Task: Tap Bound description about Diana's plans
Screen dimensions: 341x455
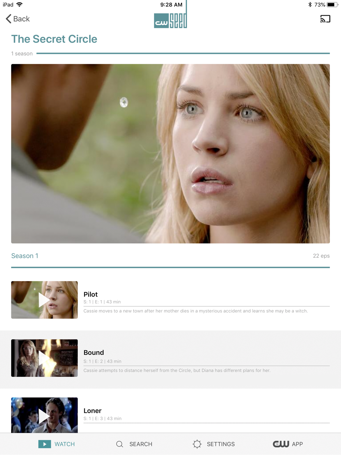Action: pos(177,370)
